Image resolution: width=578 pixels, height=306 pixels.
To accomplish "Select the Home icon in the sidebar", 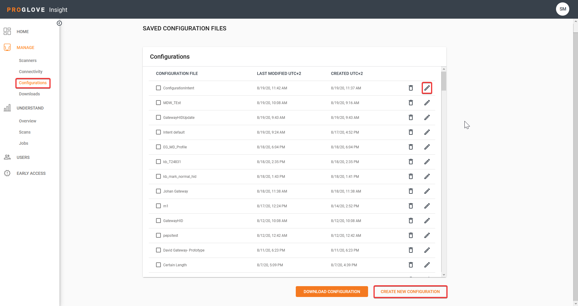I will coord(7,31).
